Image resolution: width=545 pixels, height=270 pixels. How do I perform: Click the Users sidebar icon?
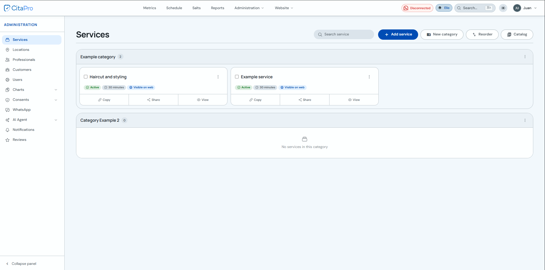tap(7, 80)
